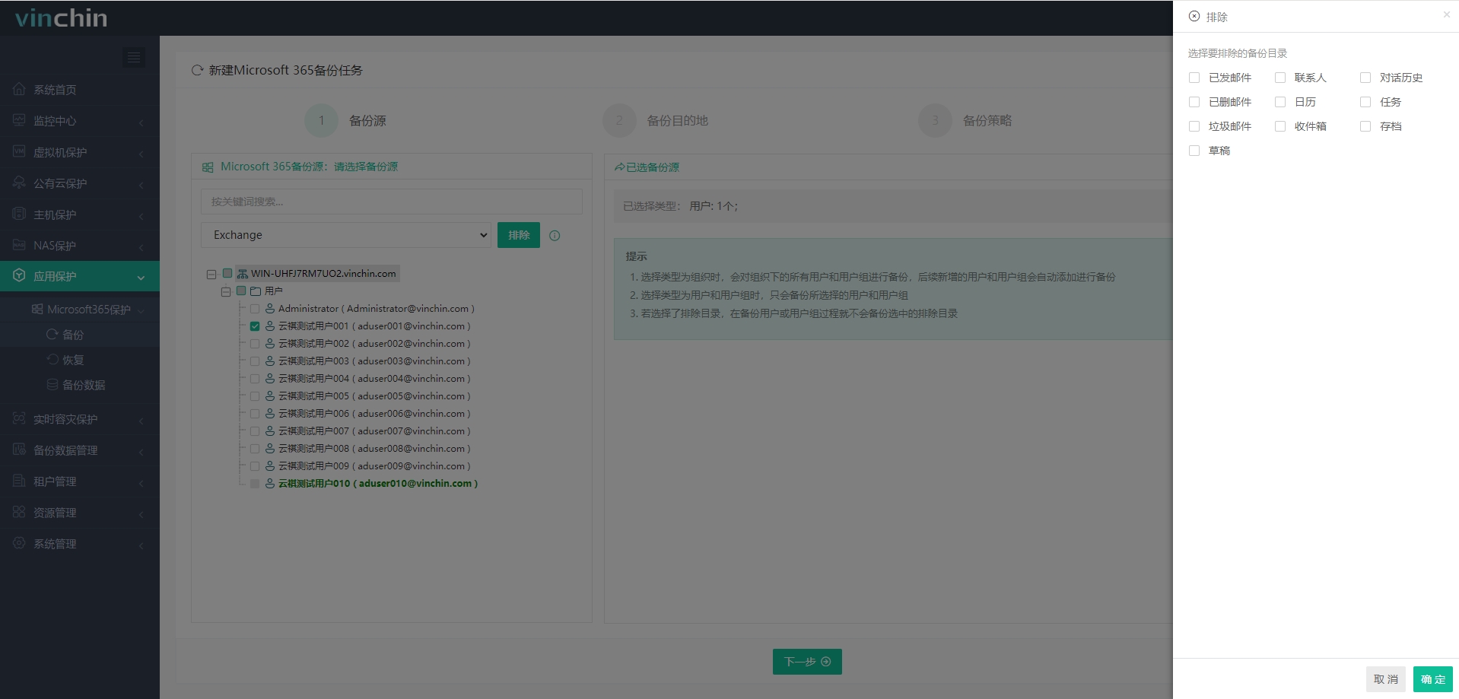Expand 实时容灾保护 sidebar menu

80,419
